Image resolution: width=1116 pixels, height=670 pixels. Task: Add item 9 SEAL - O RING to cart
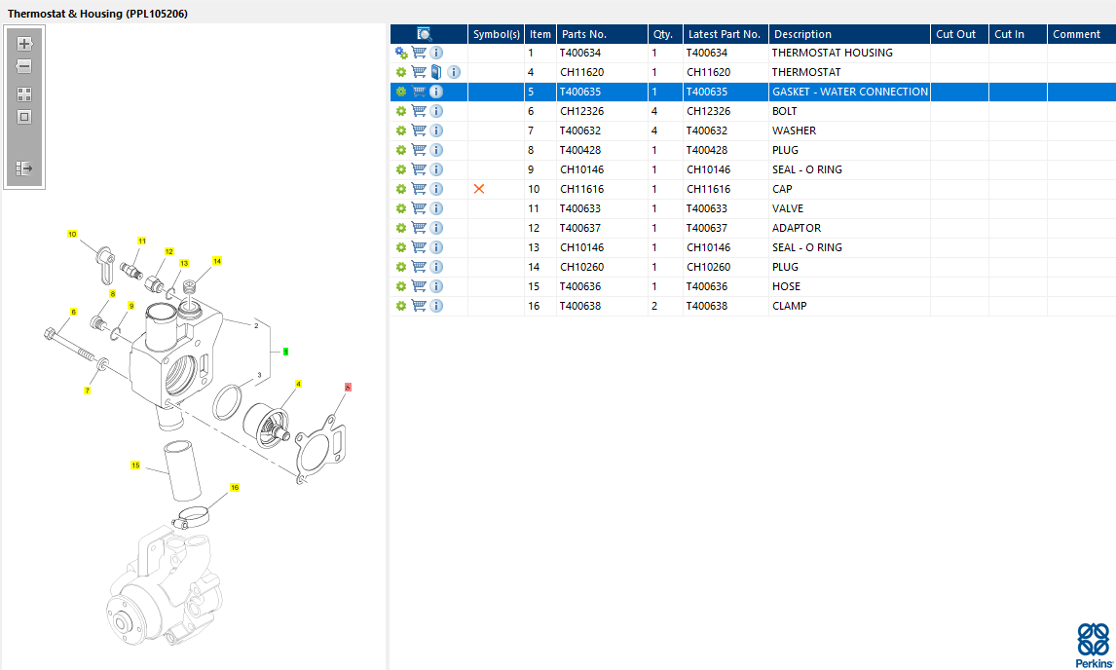click(x=419, y=169)
